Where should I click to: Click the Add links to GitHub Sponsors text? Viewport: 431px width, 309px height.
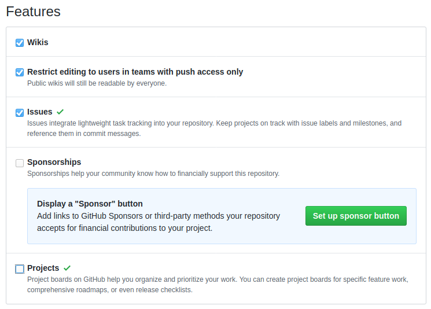coord(159,222)
